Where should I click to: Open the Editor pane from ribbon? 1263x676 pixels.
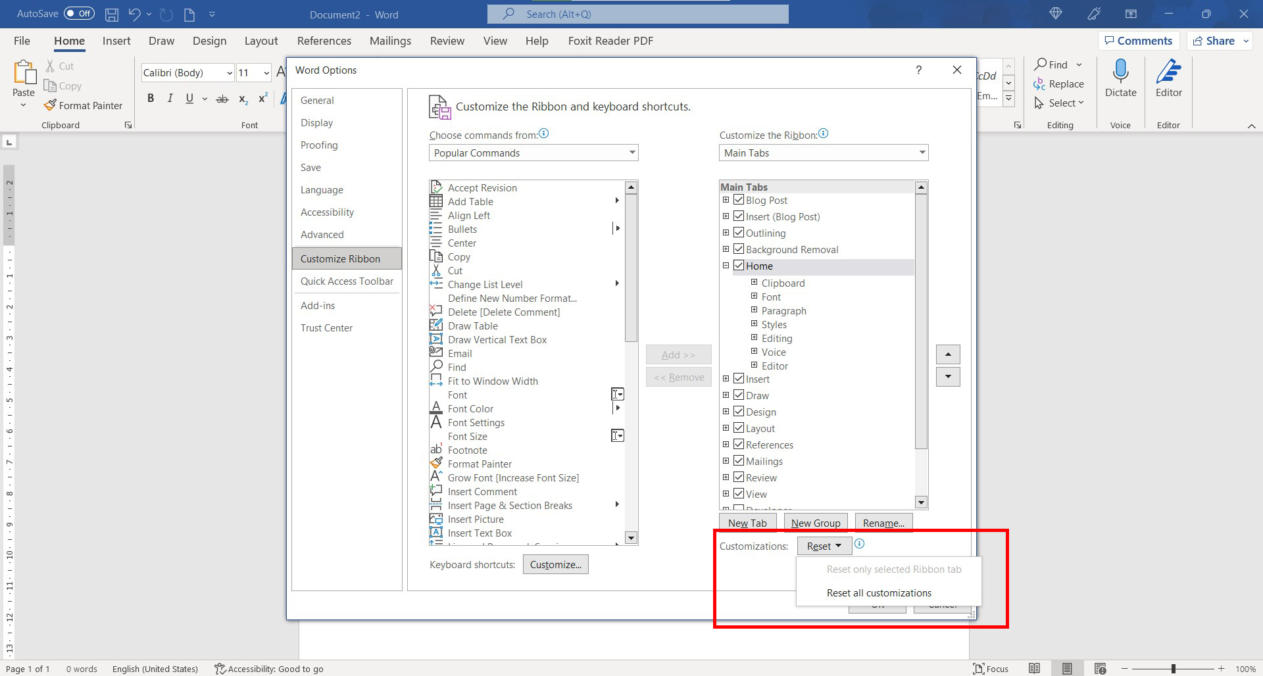pyautogui.click(x=1169, y=78)
